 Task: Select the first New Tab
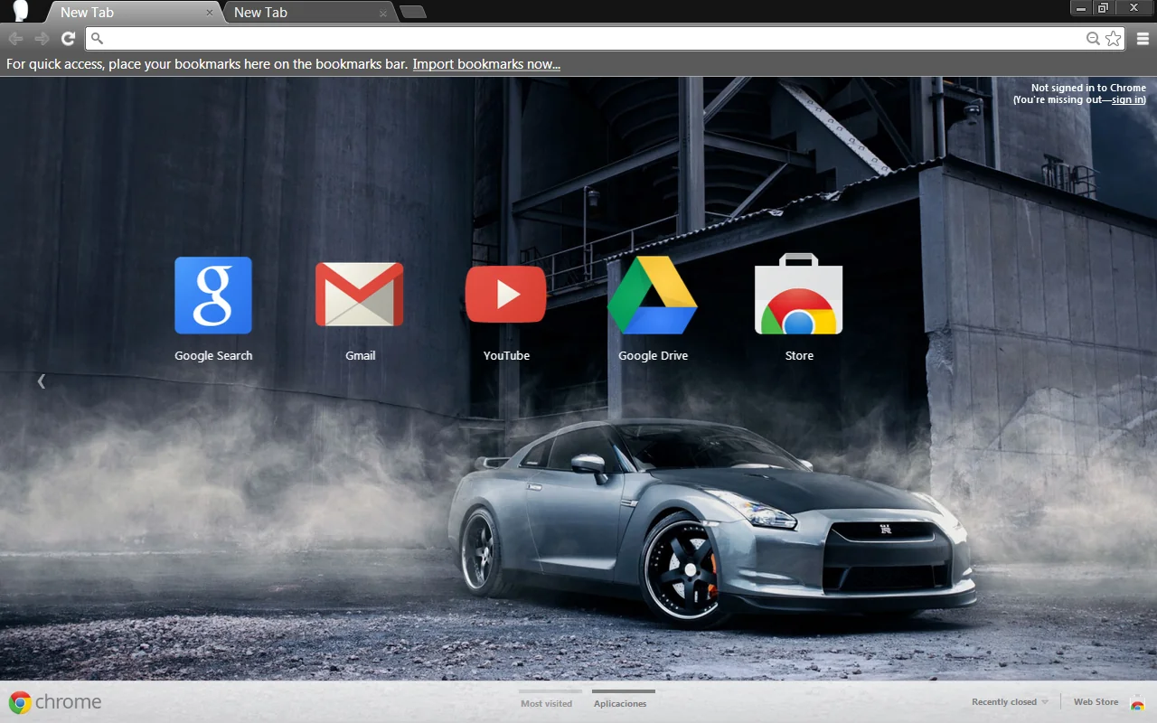[132, 12]
